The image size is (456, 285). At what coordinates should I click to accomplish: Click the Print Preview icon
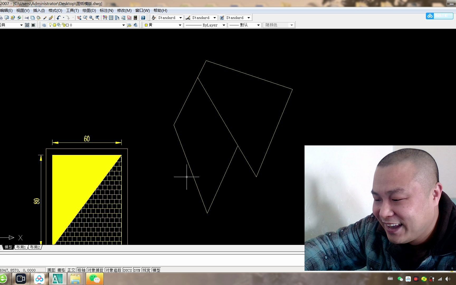[7, 18]
